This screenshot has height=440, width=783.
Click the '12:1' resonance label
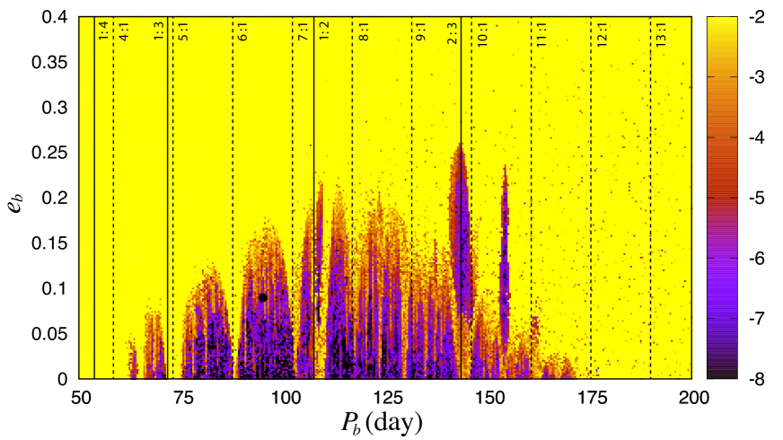tap(602, 34)
